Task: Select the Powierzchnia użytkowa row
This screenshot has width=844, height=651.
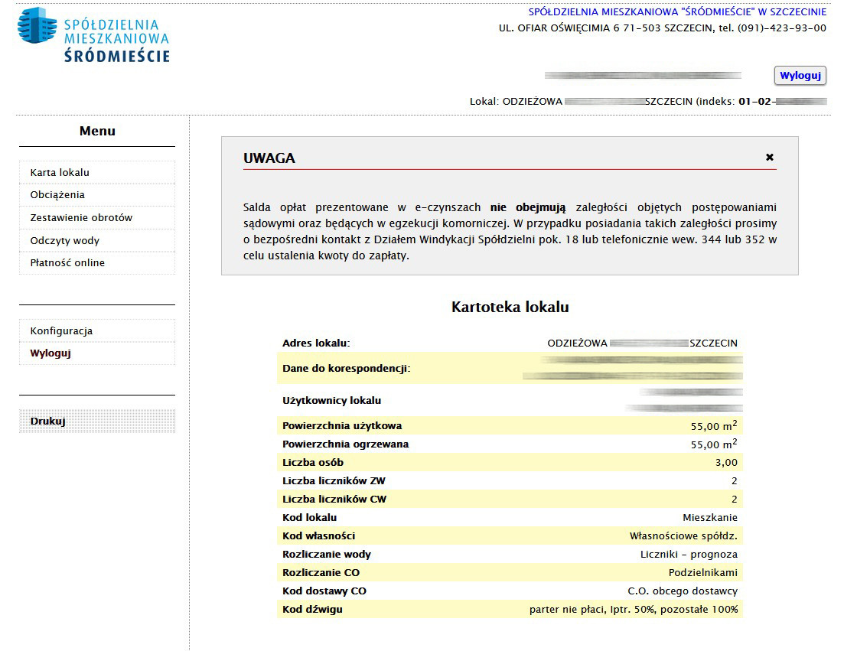Action: (x=510, y=426)
